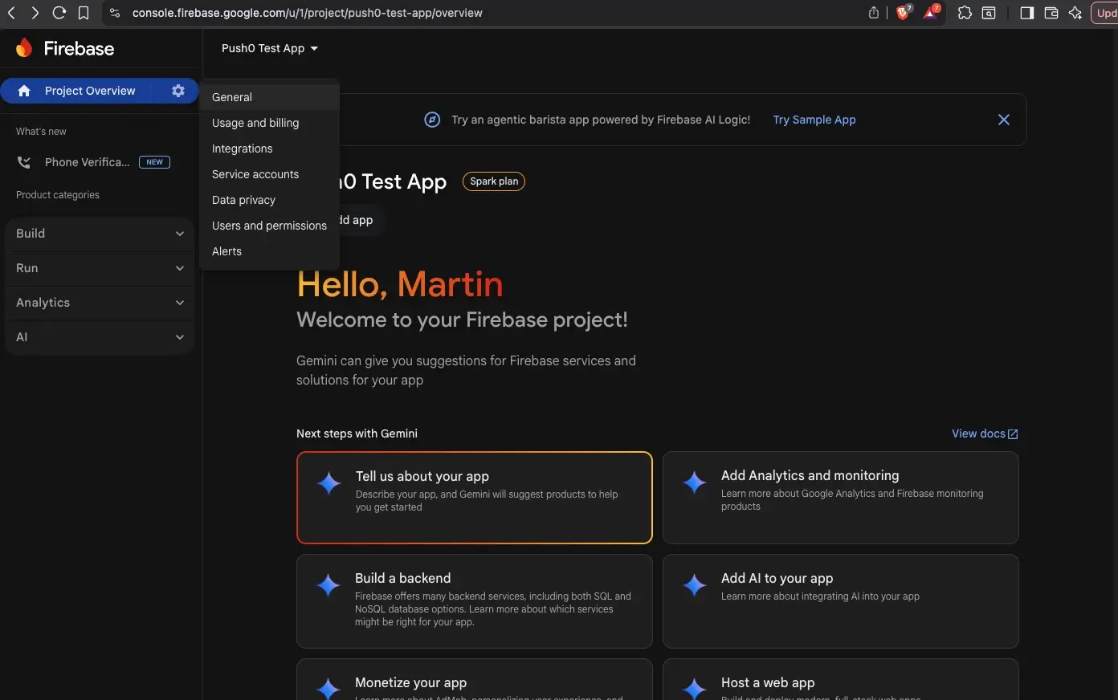The image size is (1118, 700).
Task: Click the Phone Verification what's new icon
Action: click(23, 162)
